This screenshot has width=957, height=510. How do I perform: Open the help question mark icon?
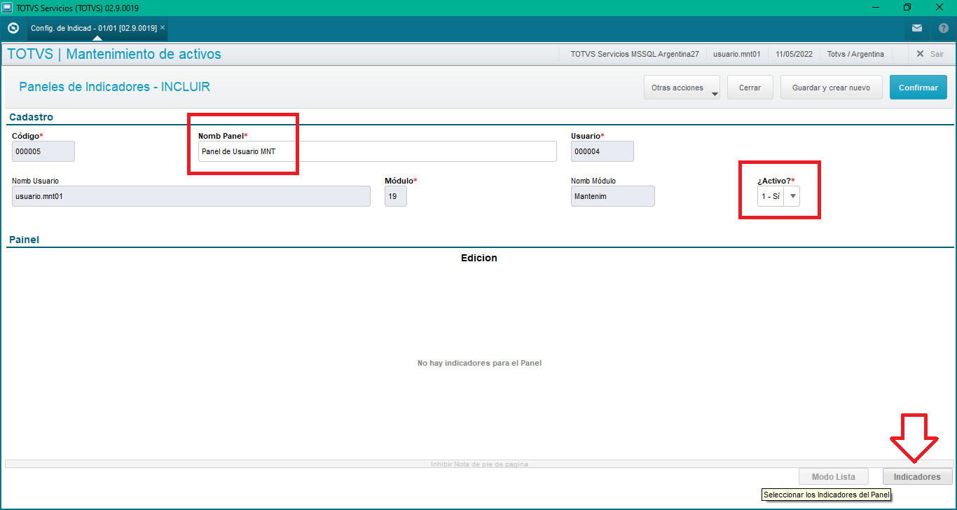[943, 28]
